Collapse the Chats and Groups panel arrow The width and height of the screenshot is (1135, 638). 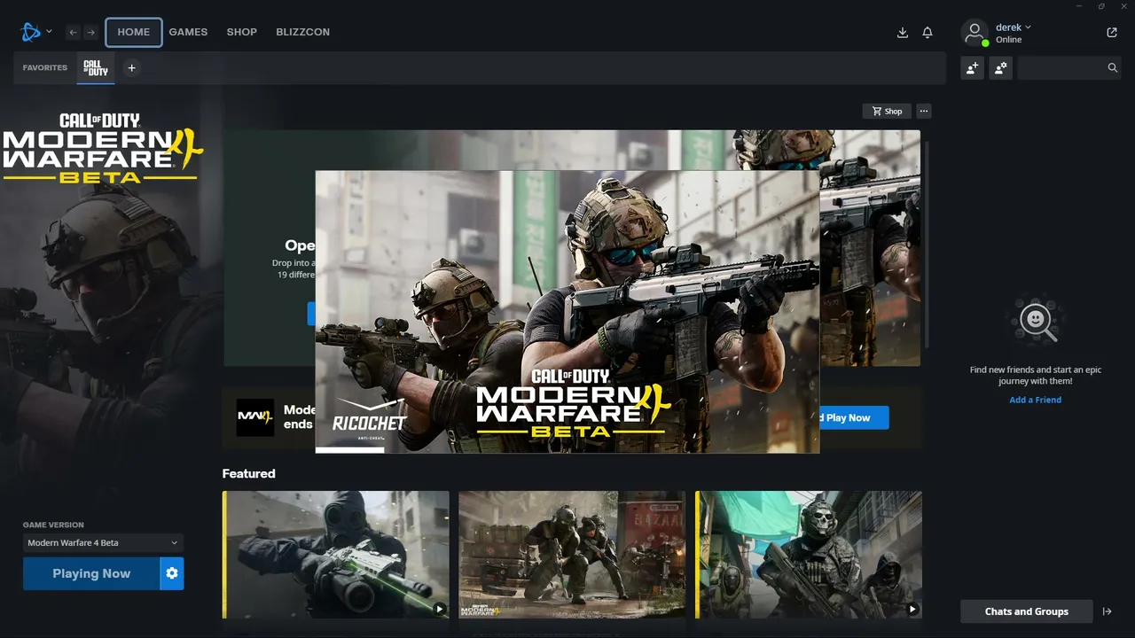click(x=1108, y=611)
